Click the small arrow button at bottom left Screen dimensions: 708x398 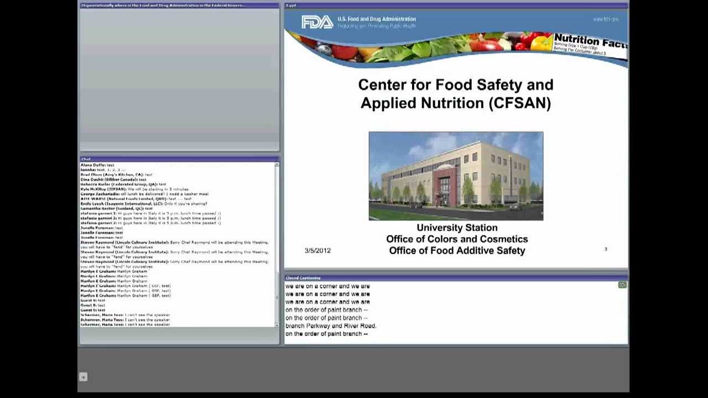coord(83,377)
